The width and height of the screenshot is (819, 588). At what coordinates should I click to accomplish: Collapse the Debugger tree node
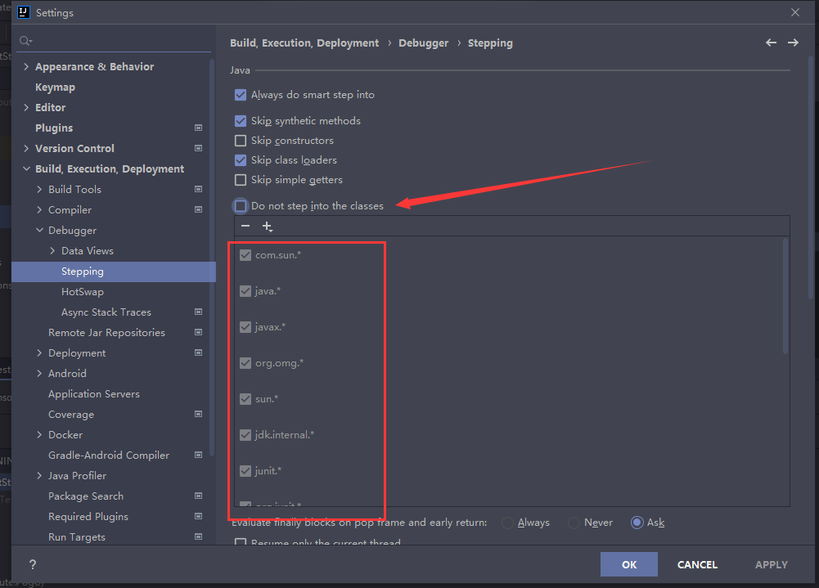[x=39, y=230]
